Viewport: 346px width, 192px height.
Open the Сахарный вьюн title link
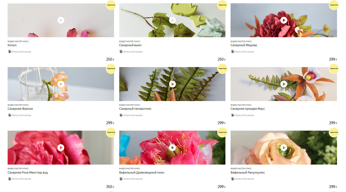click(130, 45)
